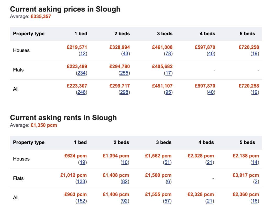268x213 pixels.
Task: Open the 10 listings link for 2-bed houses to rent
Action: pos(125,162)
